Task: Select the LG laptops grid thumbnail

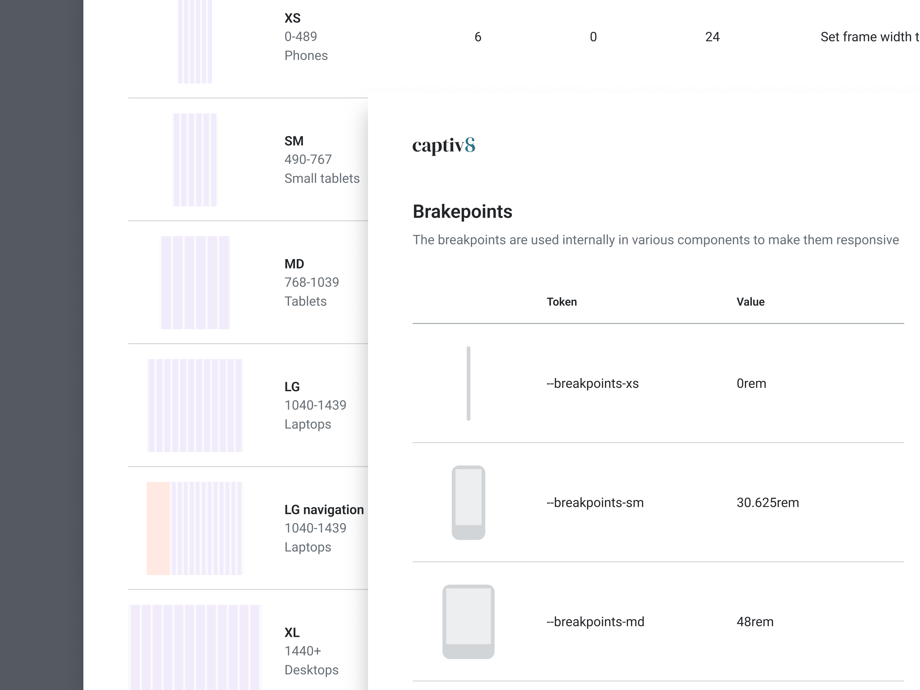Action: (195, 405)
